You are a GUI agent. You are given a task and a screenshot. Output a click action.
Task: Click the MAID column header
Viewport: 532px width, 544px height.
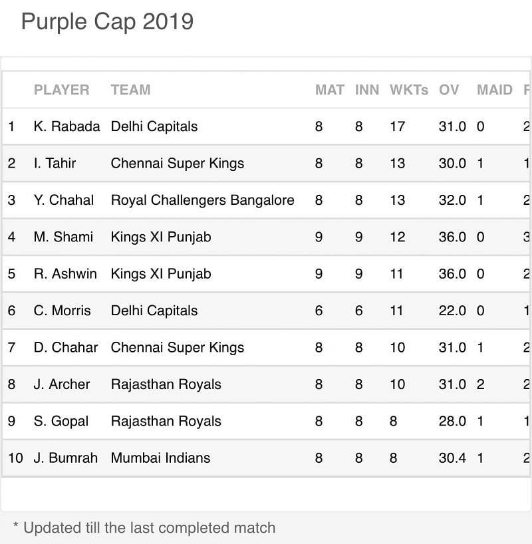(x=494, y=90)
